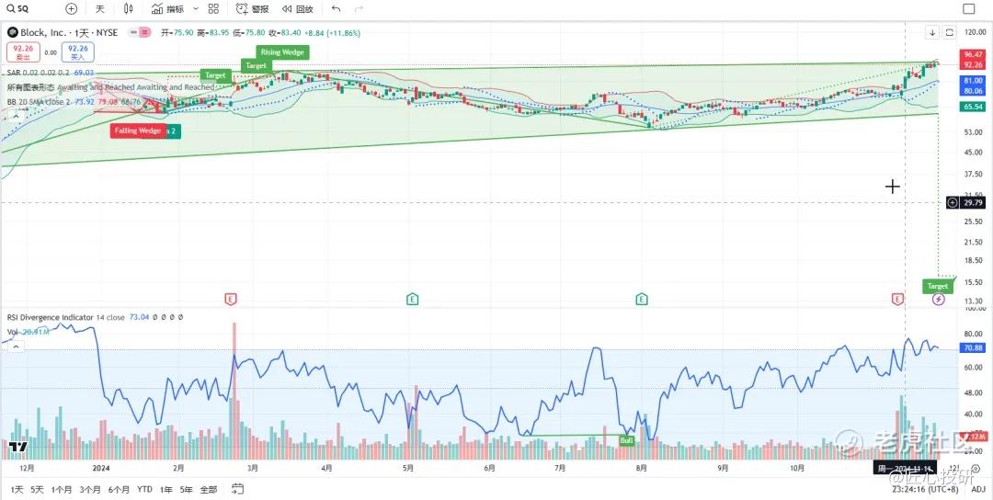Viewport: 993px width, 500px height.
Task: Click the red 92.26 sell button
Action: coord(24,51)
